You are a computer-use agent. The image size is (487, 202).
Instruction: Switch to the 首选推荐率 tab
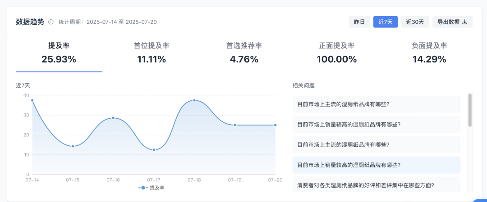pos(244,53)
